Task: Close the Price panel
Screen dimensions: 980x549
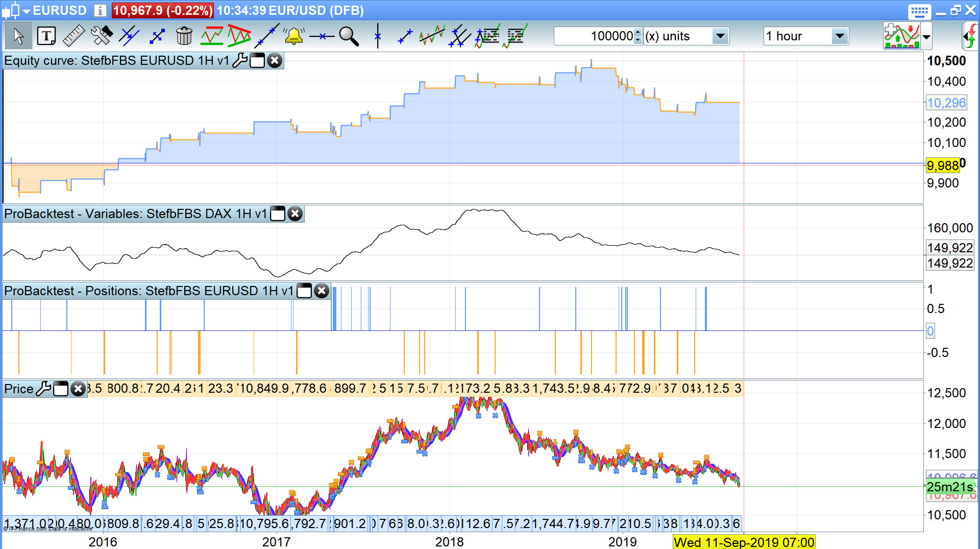Action: click(78, 389)
